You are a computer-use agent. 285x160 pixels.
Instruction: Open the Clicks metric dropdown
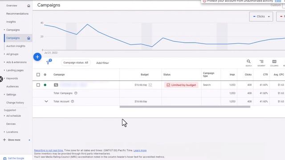click(261, 16)
